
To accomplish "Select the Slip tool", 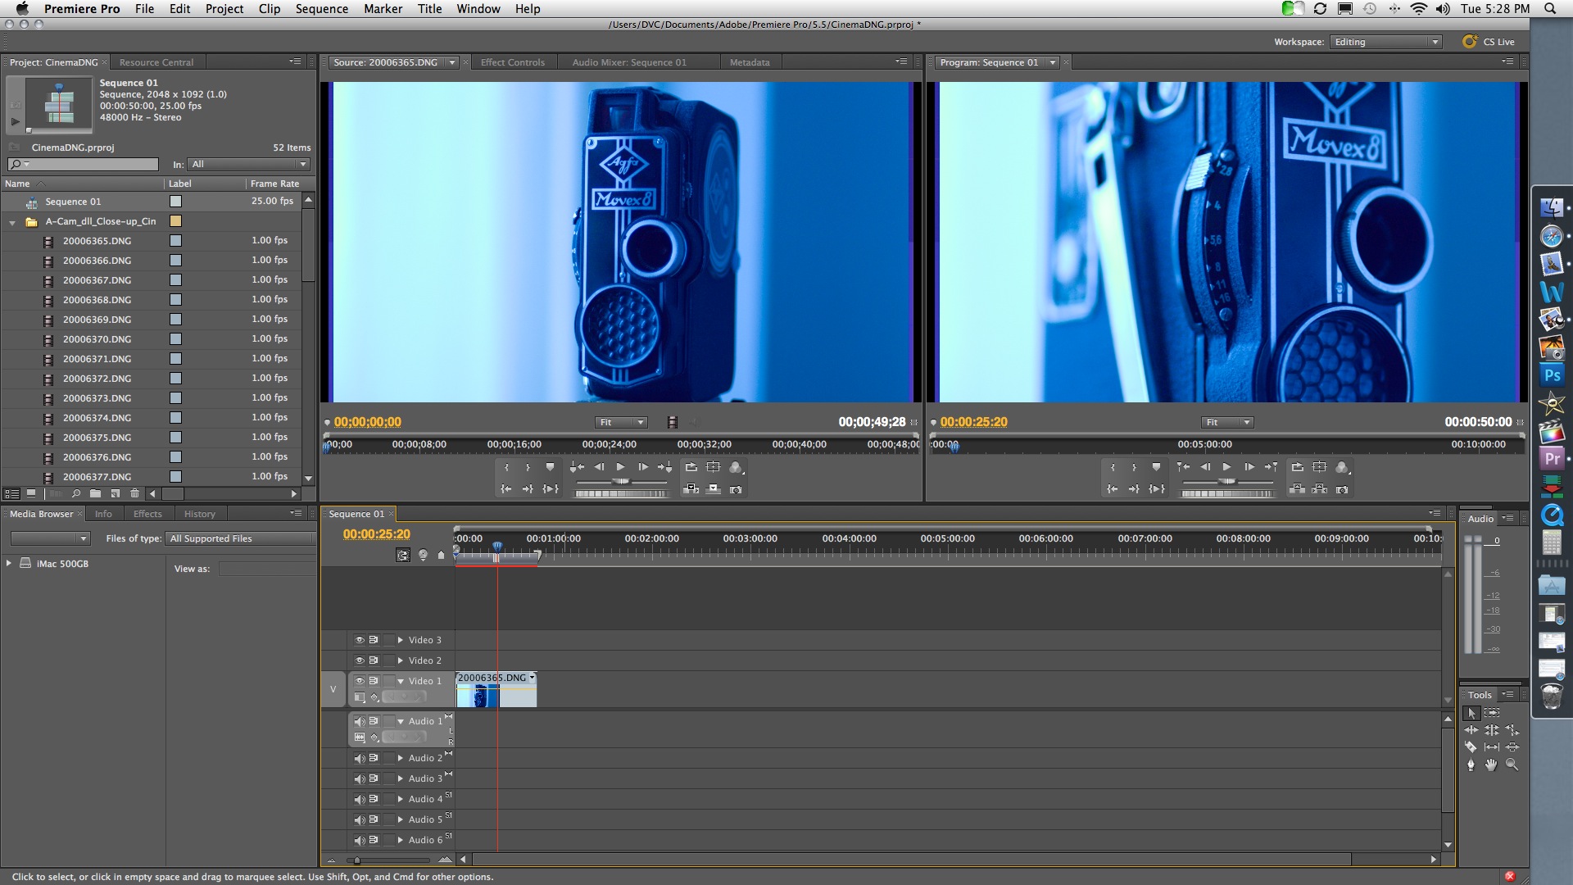I will point(1492,747).
